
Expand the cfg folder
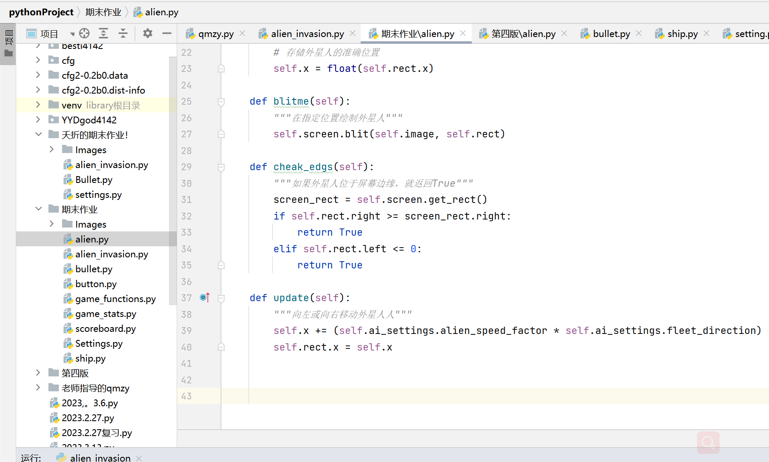[x=38, y=60]
